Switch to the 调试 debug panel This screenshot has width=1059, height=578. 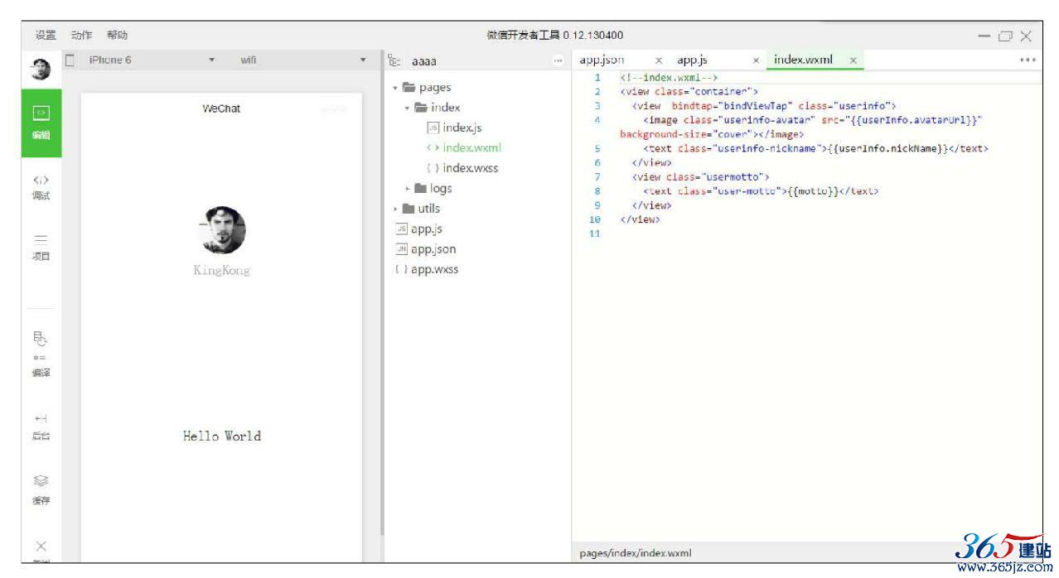41,187
